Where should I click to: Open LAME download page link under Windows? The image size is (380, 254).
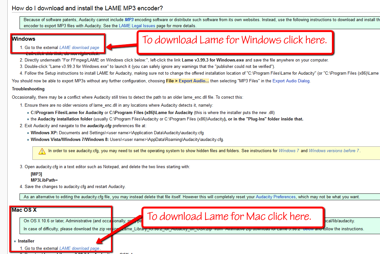coord(79,47)
